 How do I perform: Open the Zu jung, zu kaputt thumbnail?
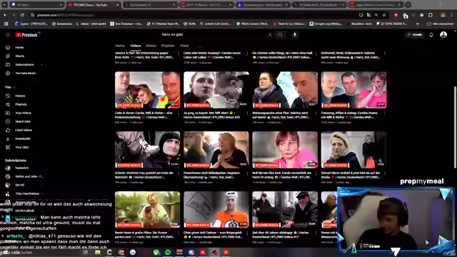tap(216, 90)
